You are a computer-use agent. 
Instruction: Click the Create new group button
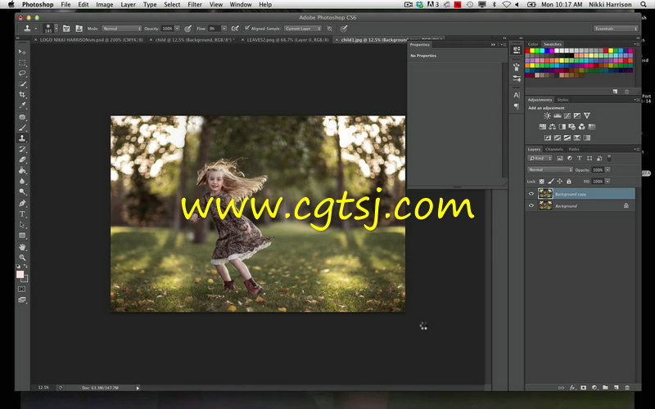605,388
